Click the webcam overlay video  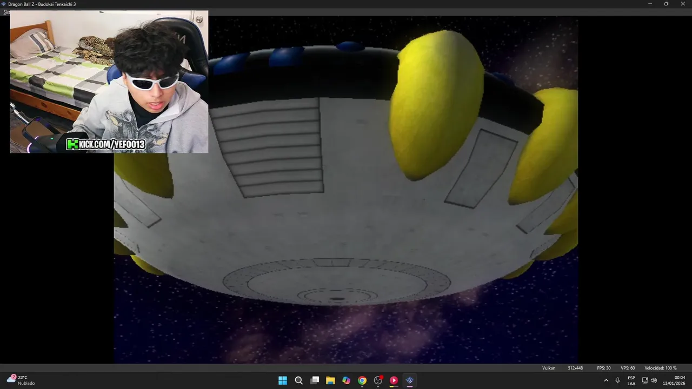point(109,82)
